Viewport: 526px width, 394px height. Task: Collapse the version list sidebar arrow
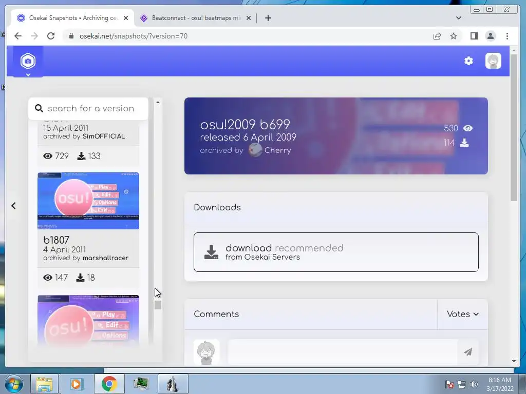[13, 206]
